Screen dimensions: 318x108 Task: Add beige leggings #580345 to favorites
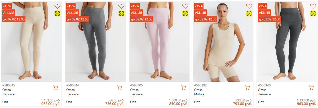tap(57, 6)
